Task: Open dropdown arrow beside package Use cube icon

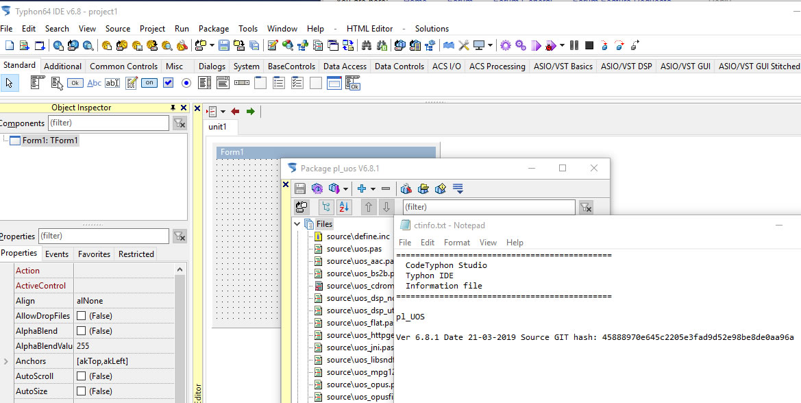Action: pyautogui.click(x=346, y=188)
